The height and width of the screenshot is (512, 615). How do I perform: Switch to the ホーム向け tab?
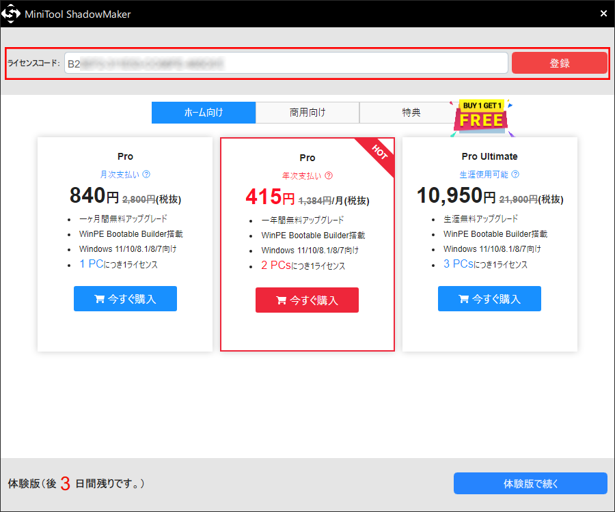204,113
